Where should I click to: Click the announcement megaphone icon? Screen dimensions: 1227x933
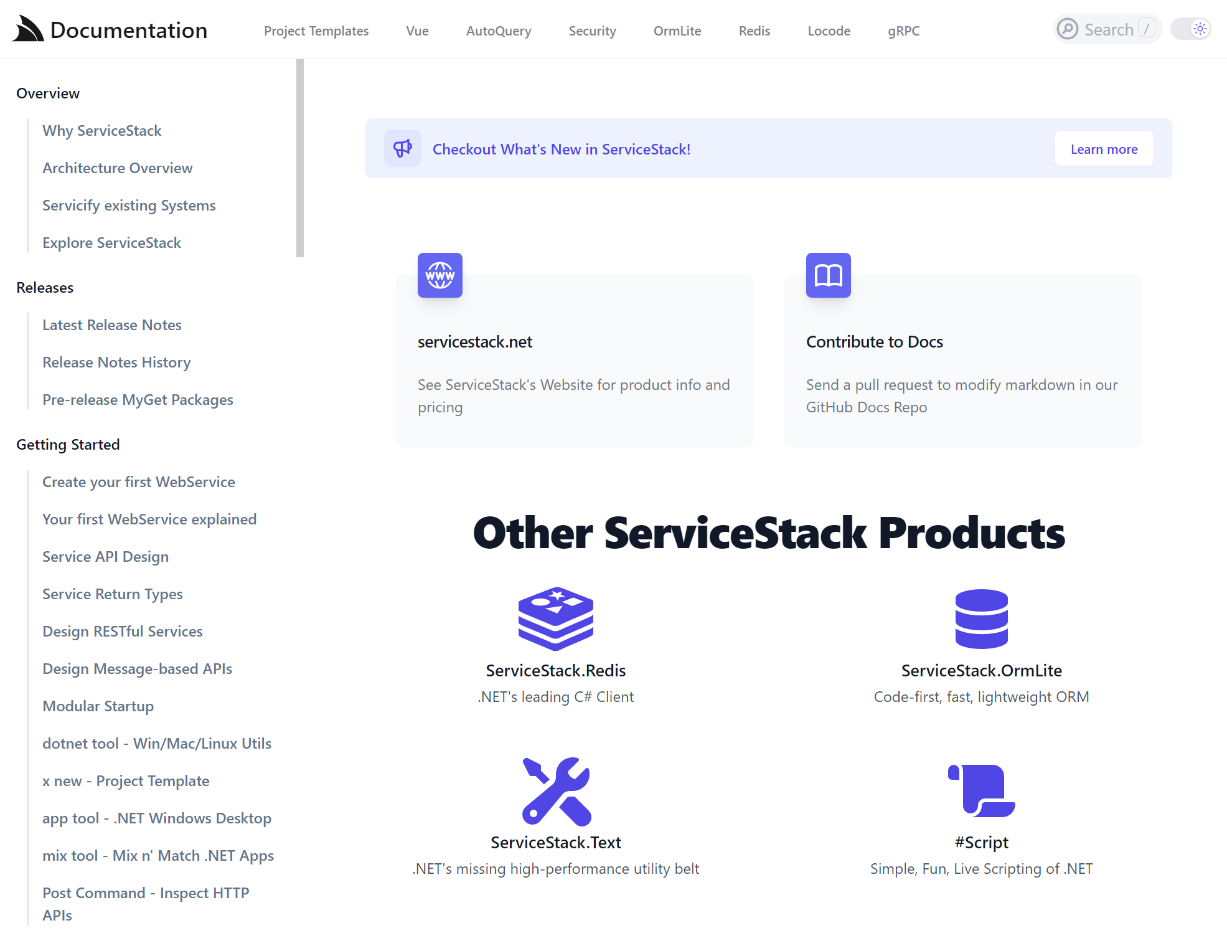pyautogui.click(x=402, y=148)
